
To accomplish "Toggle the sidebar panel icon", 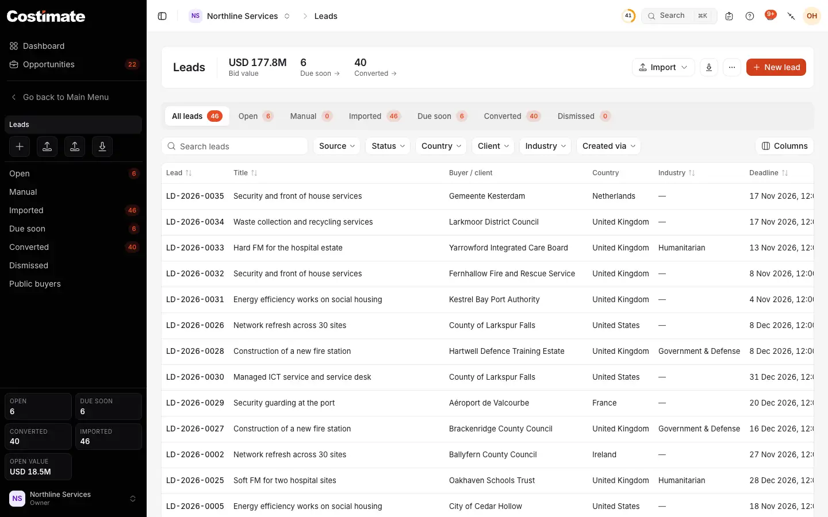I will (x=162, y=16).
